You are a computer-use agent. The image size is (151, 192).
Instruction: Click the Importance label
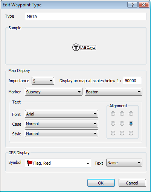(19, 81)
